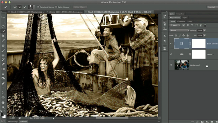Filter layers by shape icon
This screenshot has width=218, height=123.
197,25
